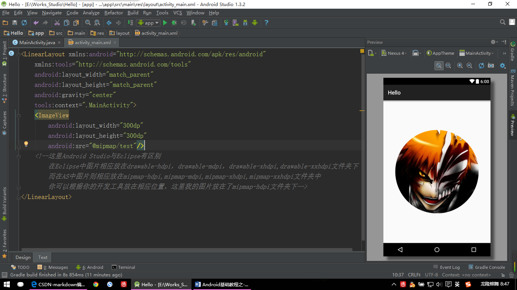Refresh the layout Preview
Viewport: 517px width, 290px height.
(x=481, y=65)
